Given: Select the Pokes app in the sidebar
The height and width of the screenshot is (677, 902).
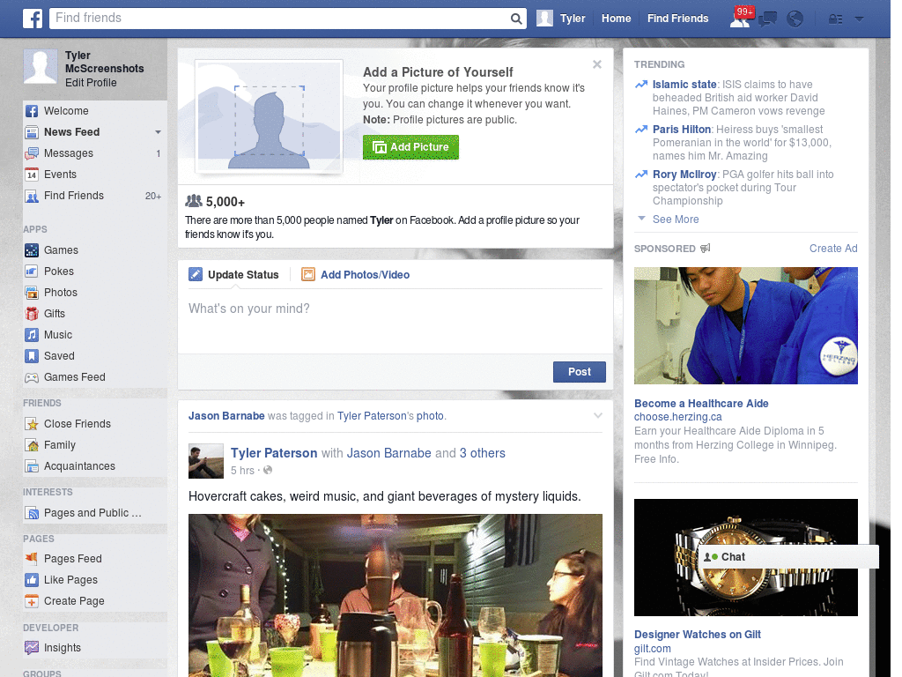Looking at the screenshot, I should (x=56, y=271).
